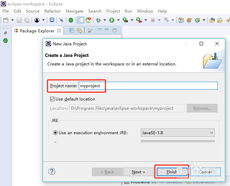Screen dimensions: 230x186
Task: Click the New Java Package icon
Action: coord(189,20)
